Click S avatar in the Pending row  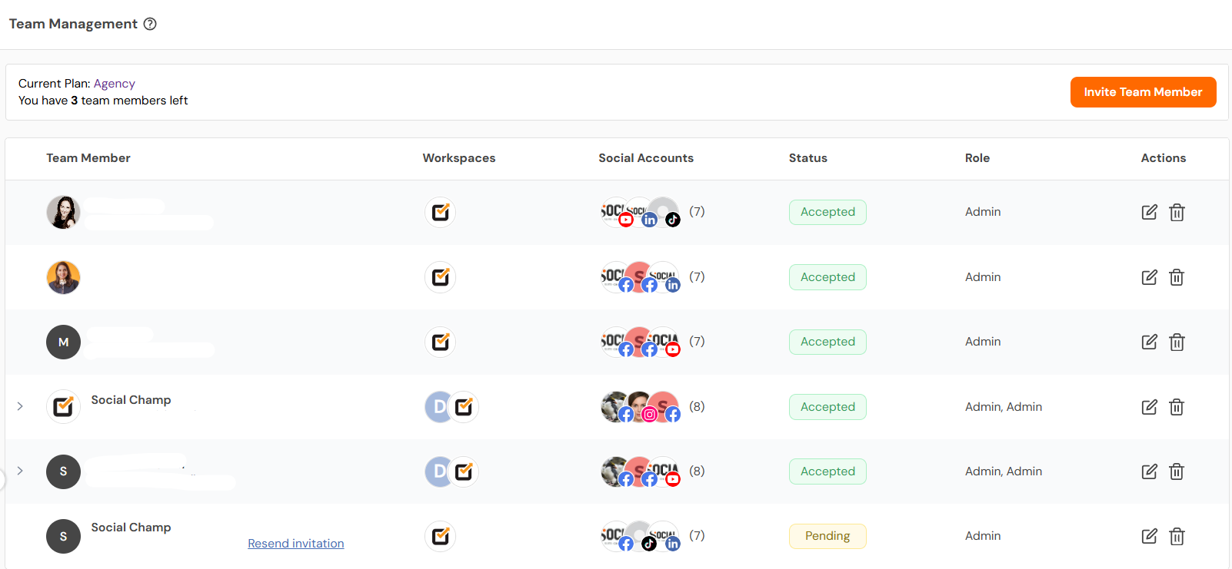(63, 536)
